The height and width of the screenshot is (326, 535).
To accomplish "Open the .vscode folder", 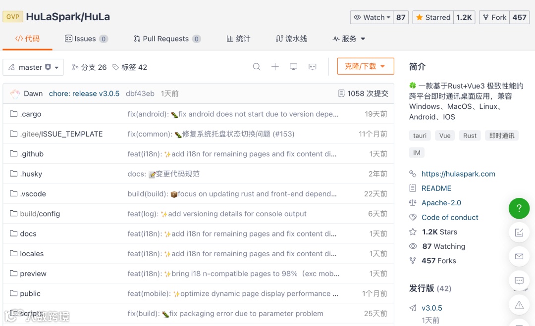I will pyautogui.click(x=33, y=193).
